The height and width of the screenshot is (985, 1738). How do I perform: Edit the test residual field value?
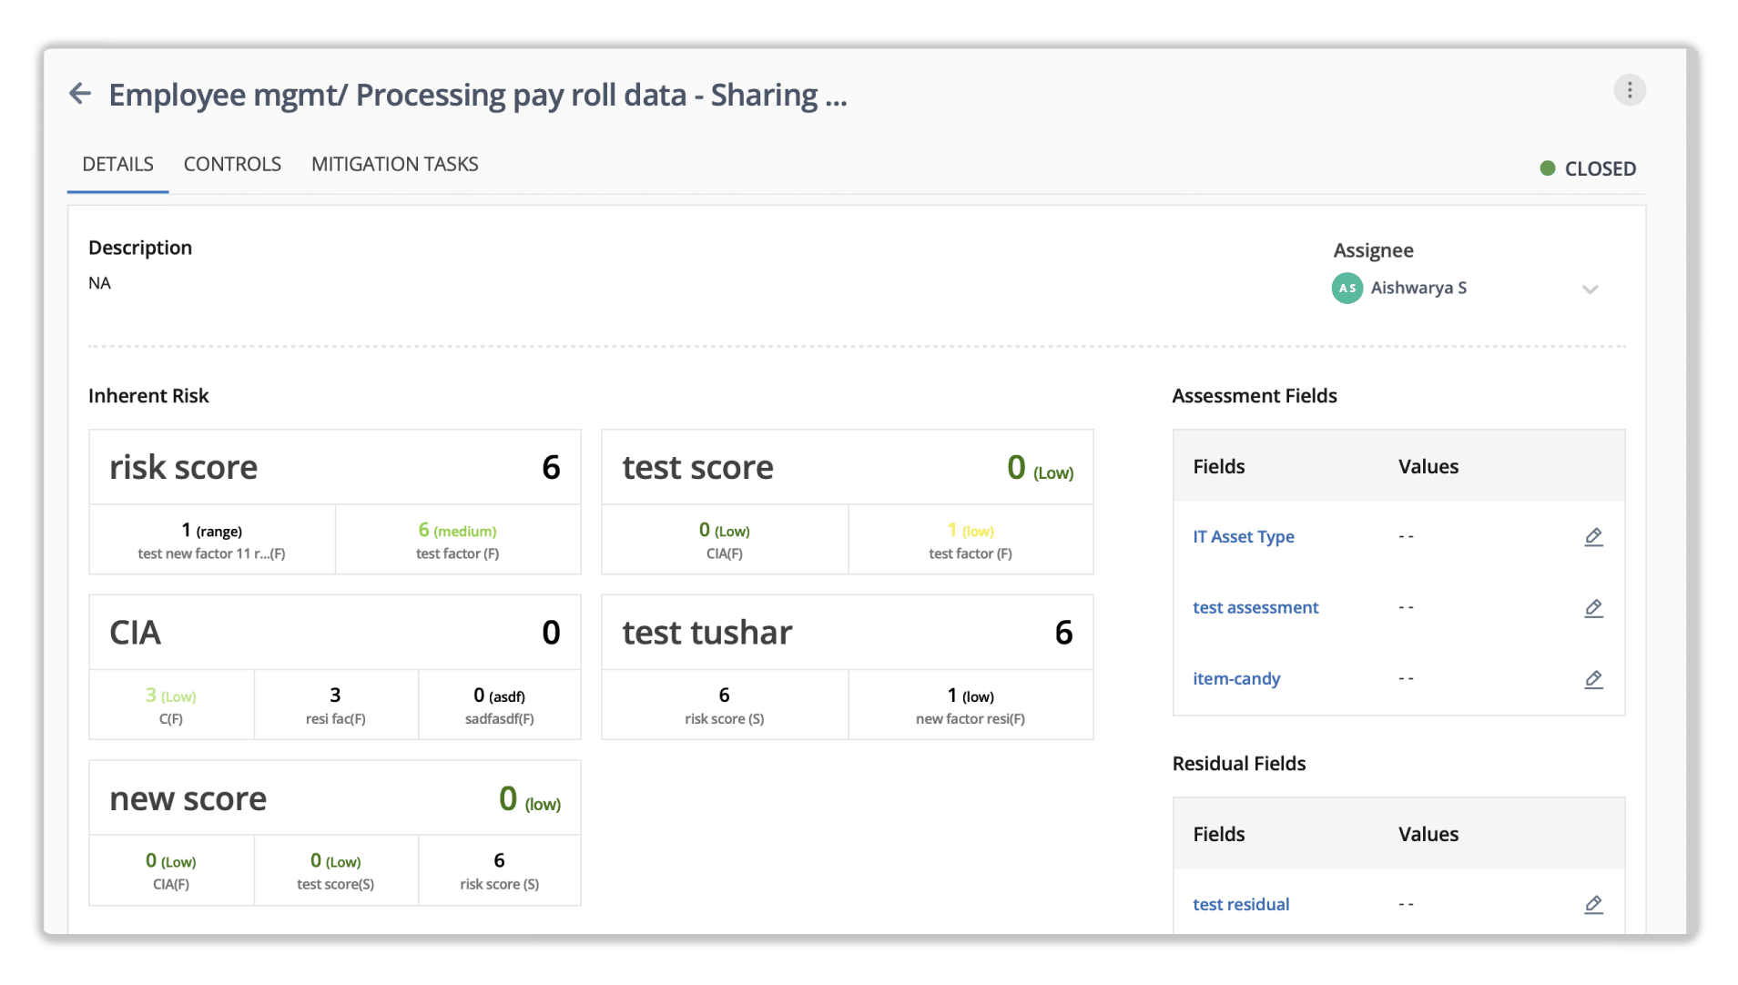[1592, 904]
